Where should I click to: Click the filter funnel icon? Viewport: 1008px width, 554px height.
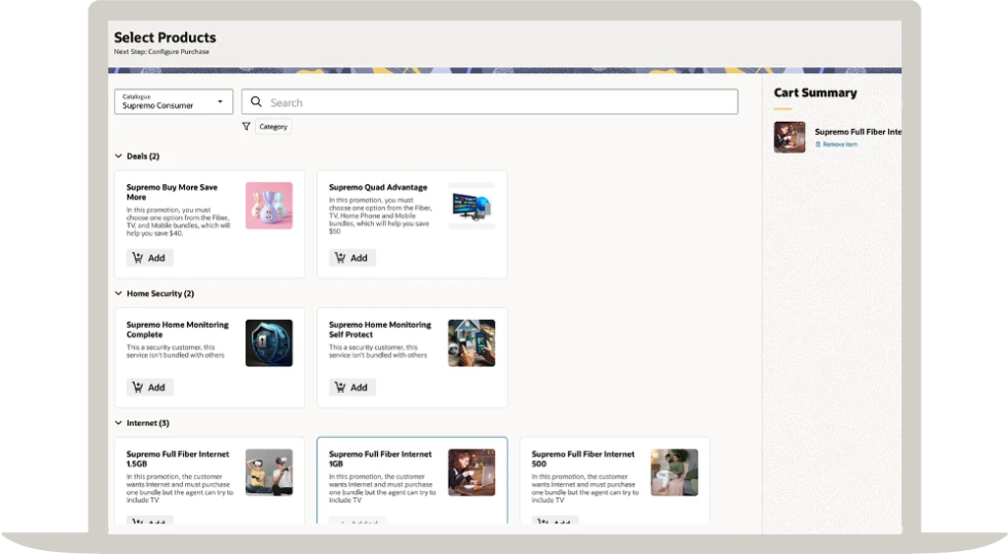pos(246,127)
